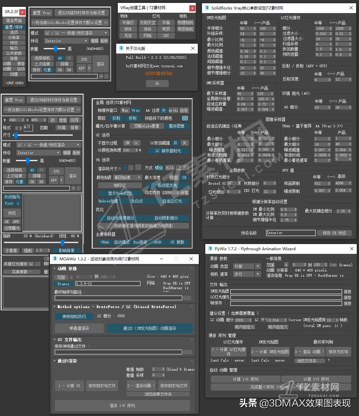The height and width of the screenshot is (416, 359).
Task: Click the 按钮按下的颜色 color swatch
Action: 185,118
